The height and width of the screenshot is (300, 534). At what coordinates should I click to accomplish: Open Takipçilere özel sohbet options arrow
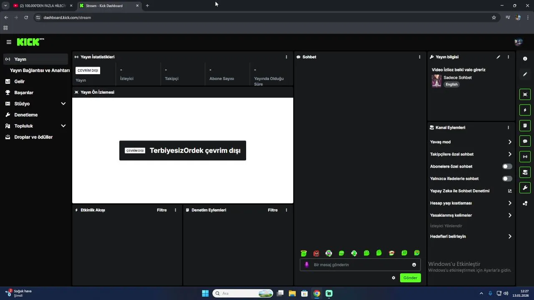pyautogui.click(x=510, y=154)
